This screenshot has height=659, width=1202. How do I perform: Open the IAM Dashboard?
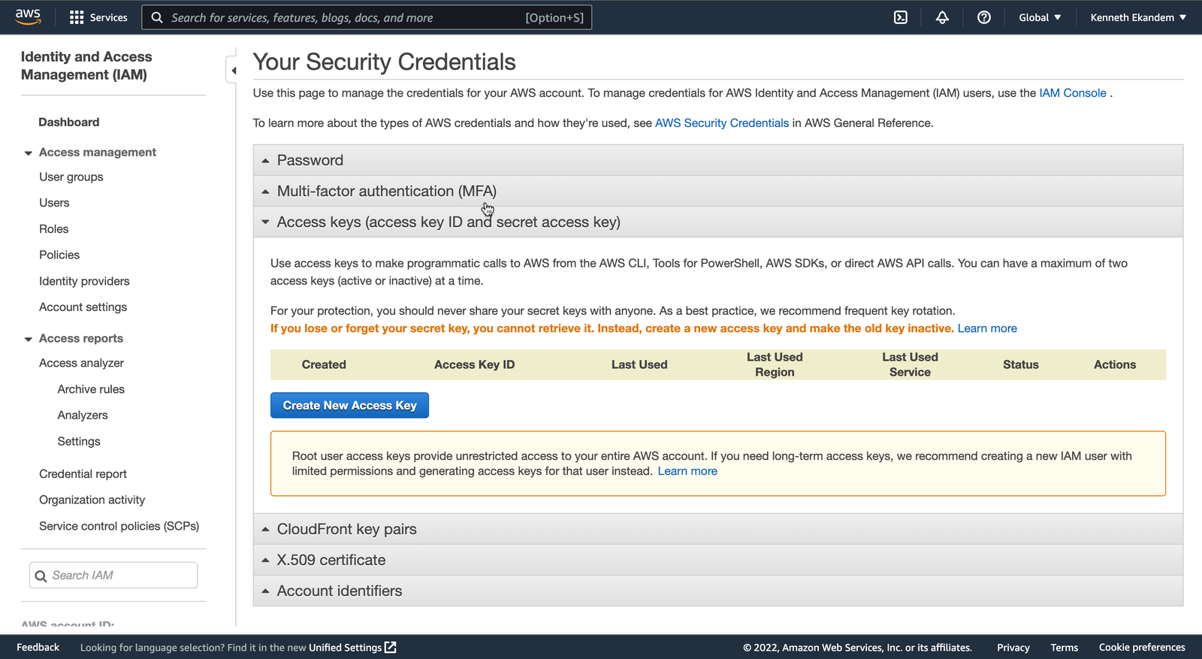click(x=68, y=122)
